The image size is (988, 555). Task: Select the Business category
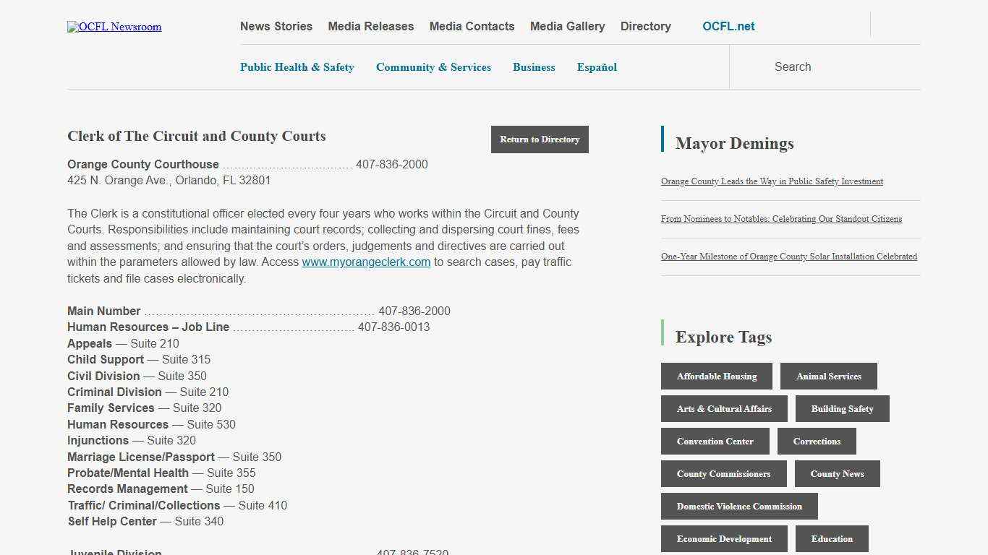(x=534, y=66)
